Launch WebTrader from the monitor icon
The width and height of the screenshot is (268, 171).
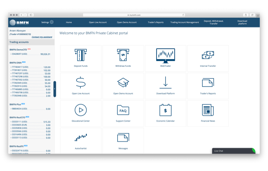tap(165, 56)
